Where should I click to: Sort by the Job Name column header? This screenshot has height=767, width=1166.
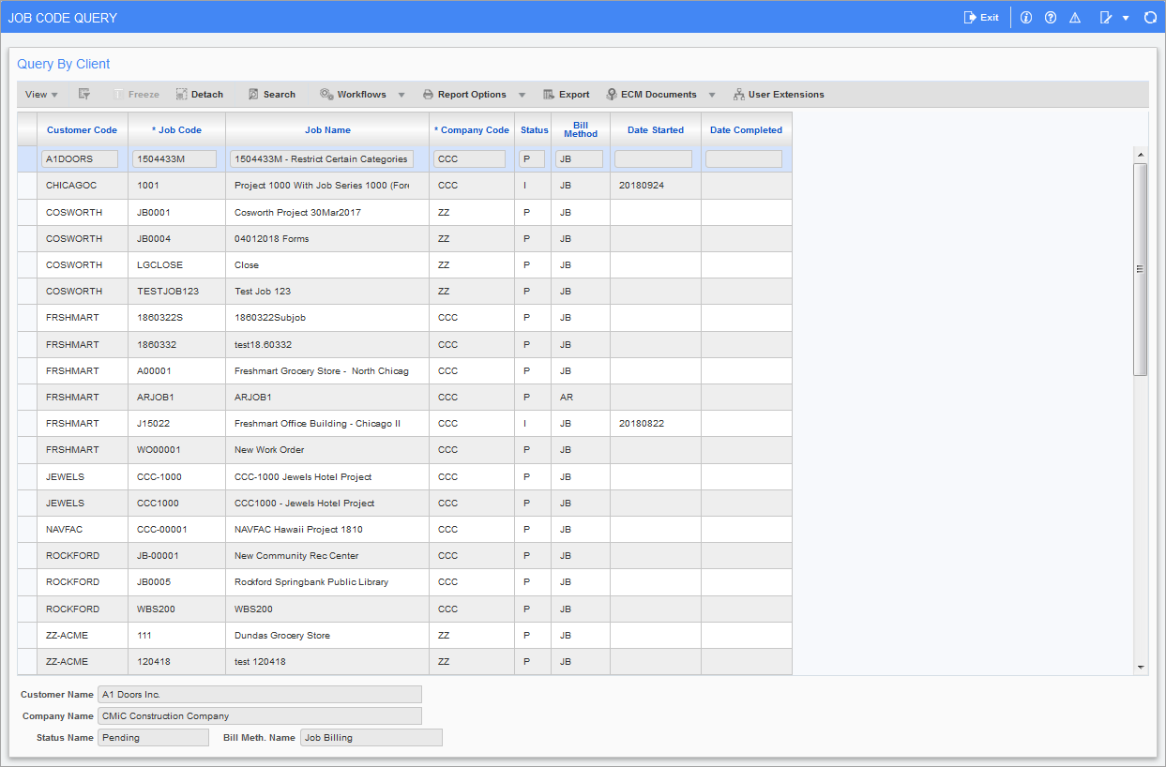(x=327, y=129)
